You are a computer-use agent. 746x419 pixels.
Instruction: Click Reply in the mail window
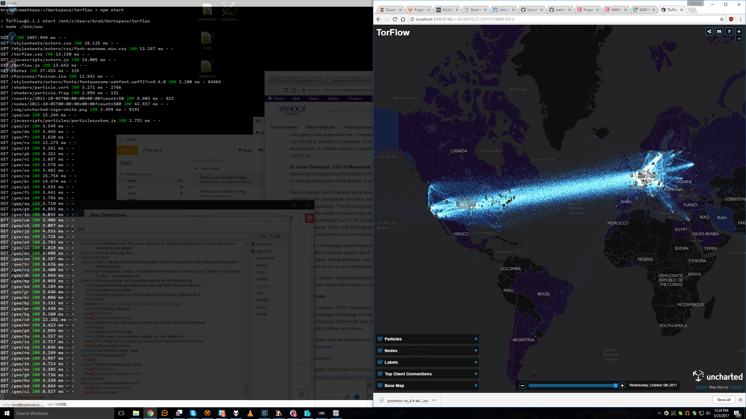tap(245, 150)
